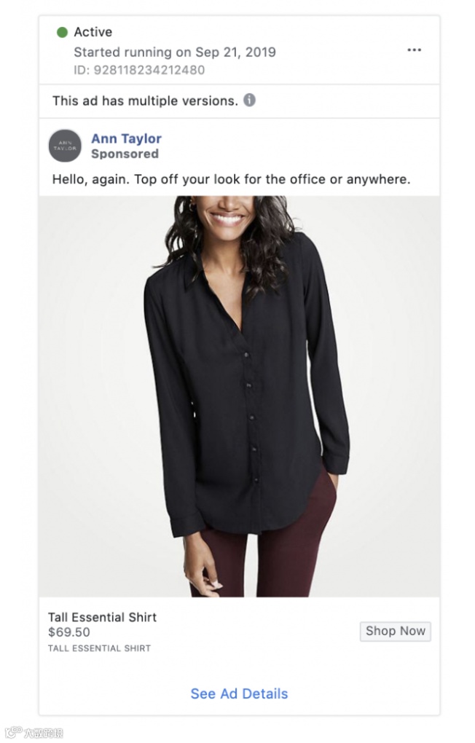Open the three-dot options menu

(414, 50)
